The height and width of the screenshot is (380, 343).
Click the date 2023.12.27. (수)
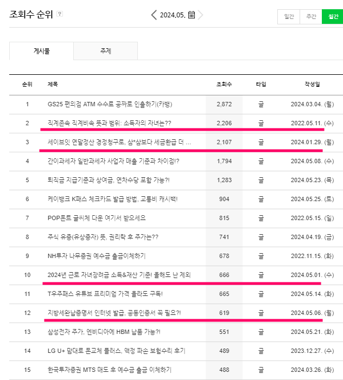coord(312,351)
